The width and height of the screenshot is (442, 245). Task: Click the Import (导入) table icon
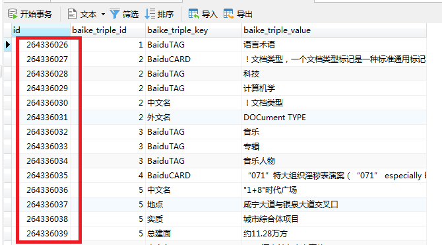(194, 14)
